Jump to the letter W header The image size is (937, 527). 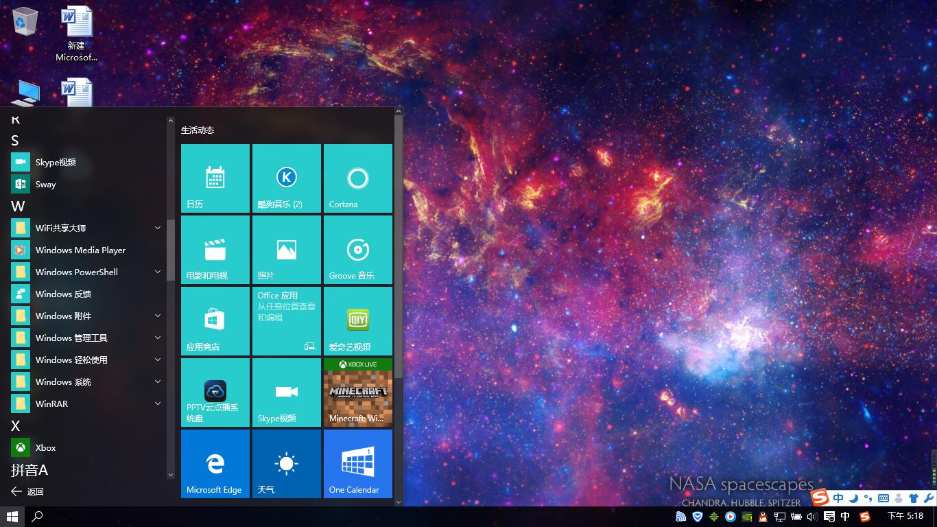click(x=18, y=206)
